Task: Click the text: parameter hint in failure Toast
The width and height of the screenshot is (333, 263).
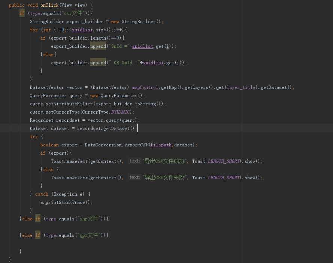Action: click(x=134, y=177)
